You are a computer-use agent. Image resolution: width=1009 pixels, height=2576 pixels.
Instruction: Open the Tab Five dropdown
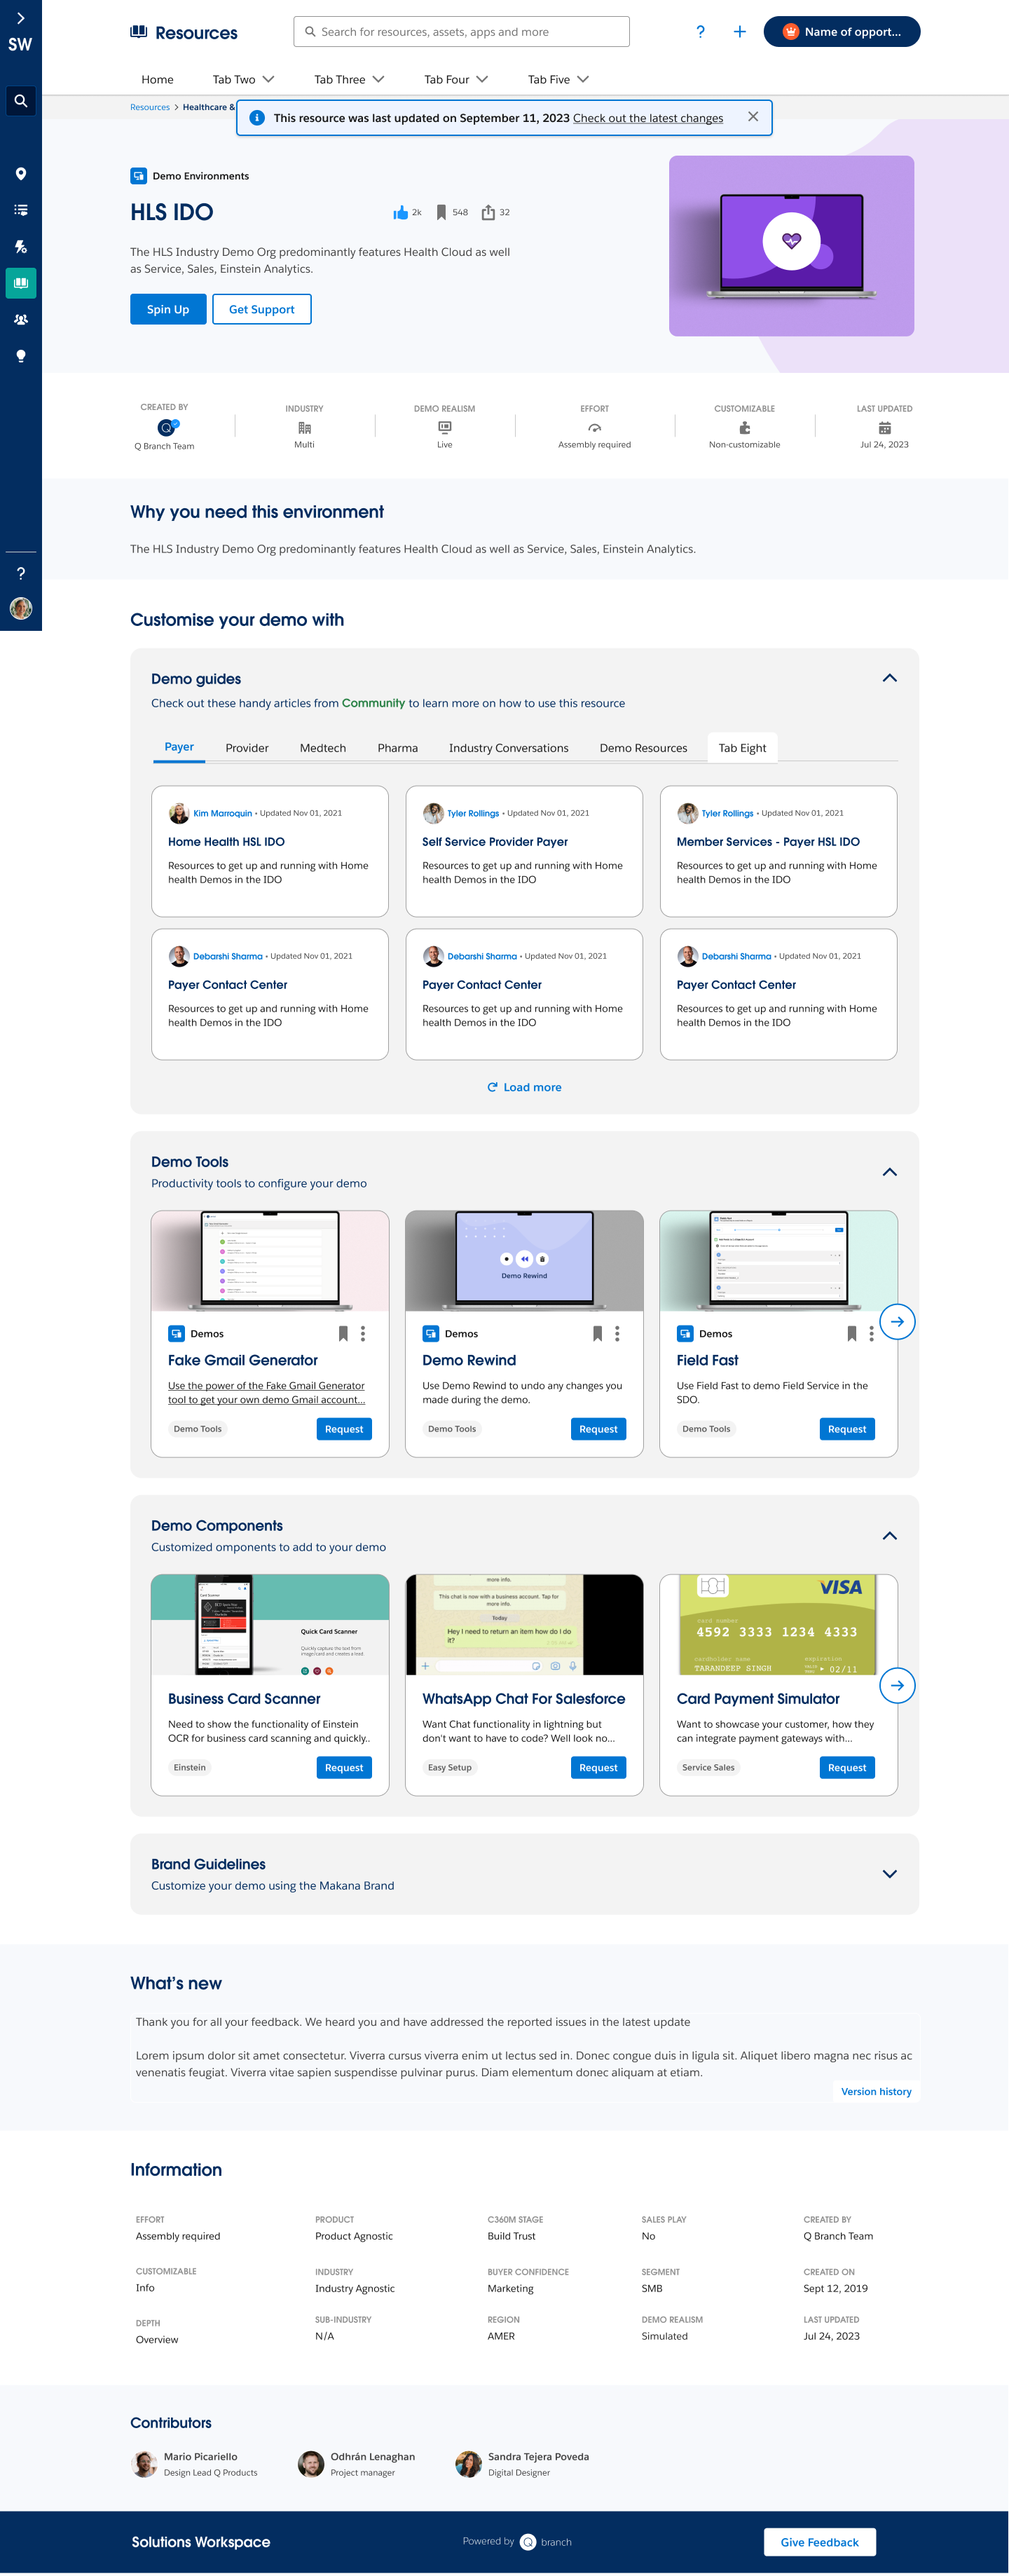[x=558, y=79]
